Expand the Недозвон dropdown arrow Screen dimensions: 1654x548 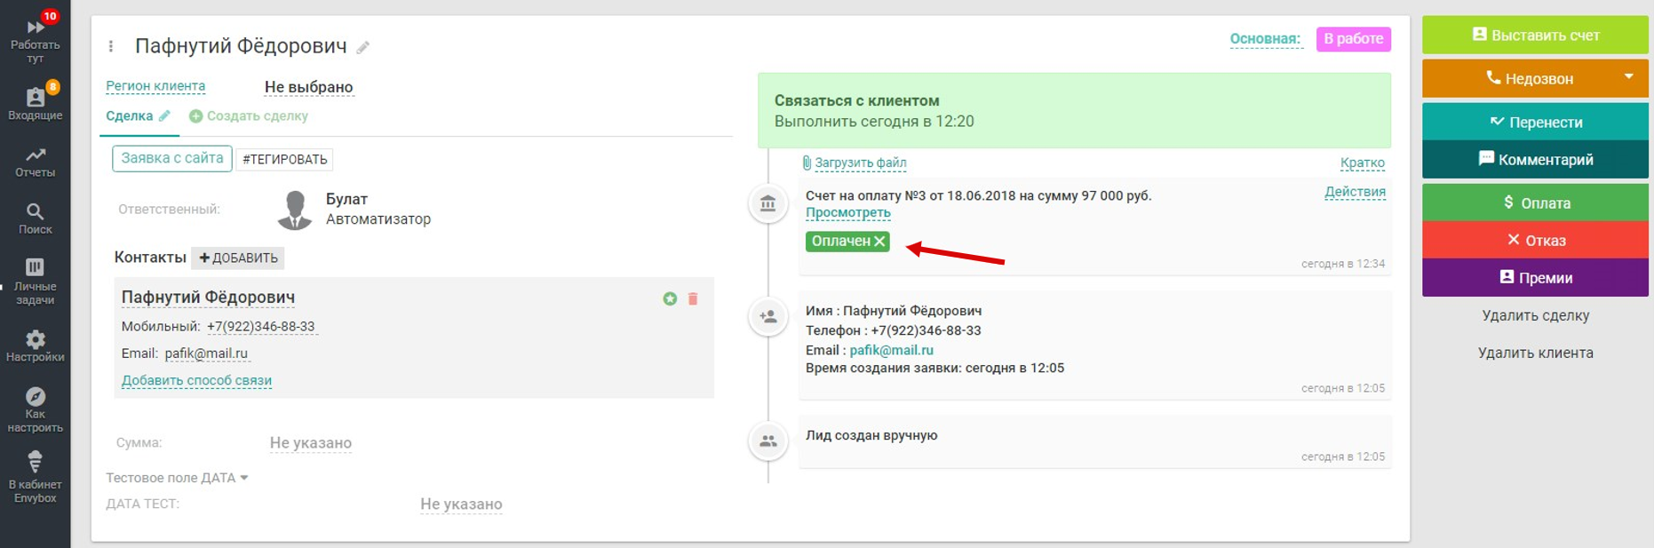click(x=1629, y=77)
